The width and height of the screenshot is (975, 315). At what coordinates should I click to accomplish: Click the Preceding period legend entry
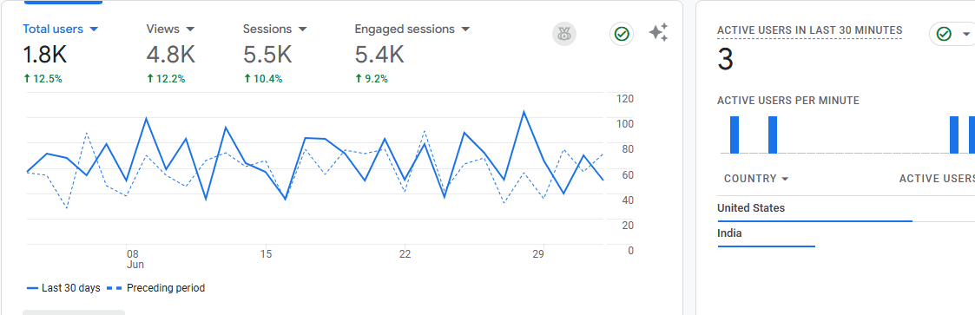pos(155,288)
